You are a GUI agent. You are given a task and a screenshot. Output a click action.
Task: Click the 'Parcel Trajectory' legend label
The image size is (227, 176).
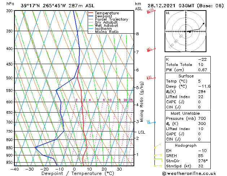[x=112, y=19]
